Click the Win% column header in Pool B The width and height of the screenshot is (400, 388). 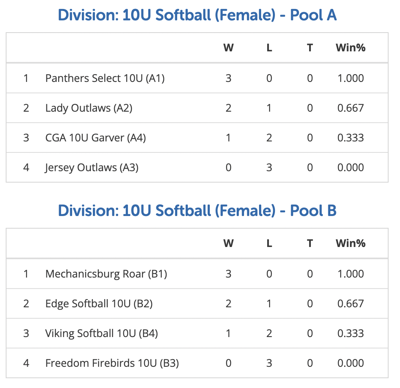point(351,243)
